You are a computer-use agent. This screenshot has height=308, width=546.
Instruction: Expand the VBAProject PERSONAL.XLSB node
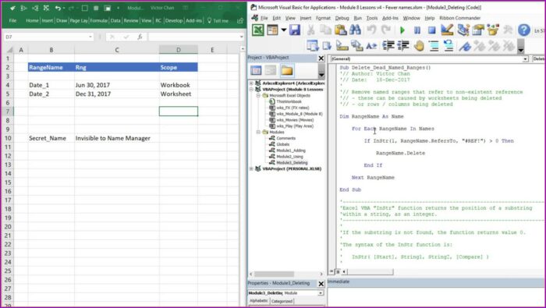click(251, 168)
